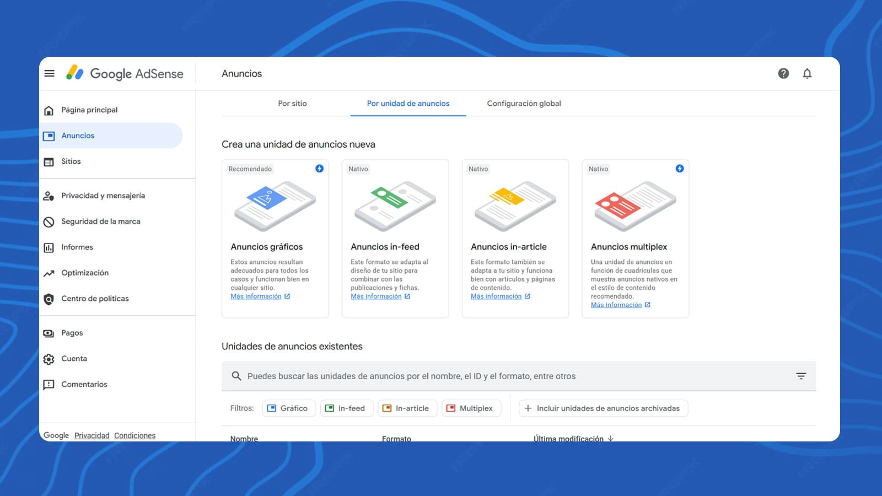
Task: Open the notifications bell
Action: click(x=807, y=73)
